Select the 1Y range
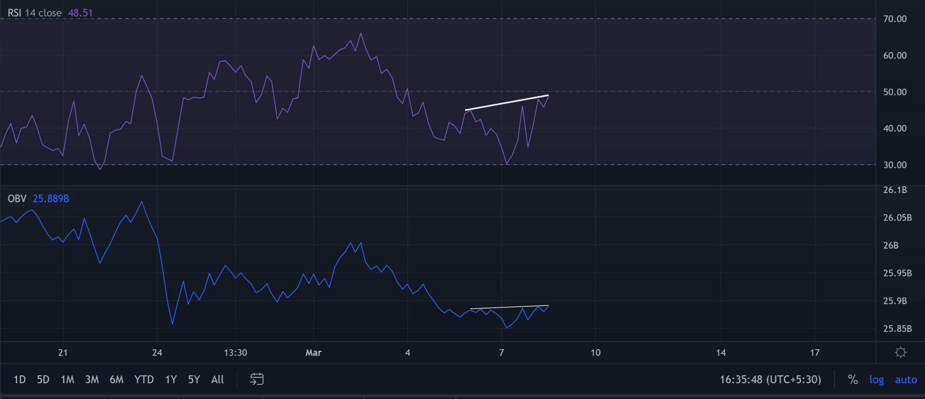This screenshot has height=399, width=925. pos(170,379)
